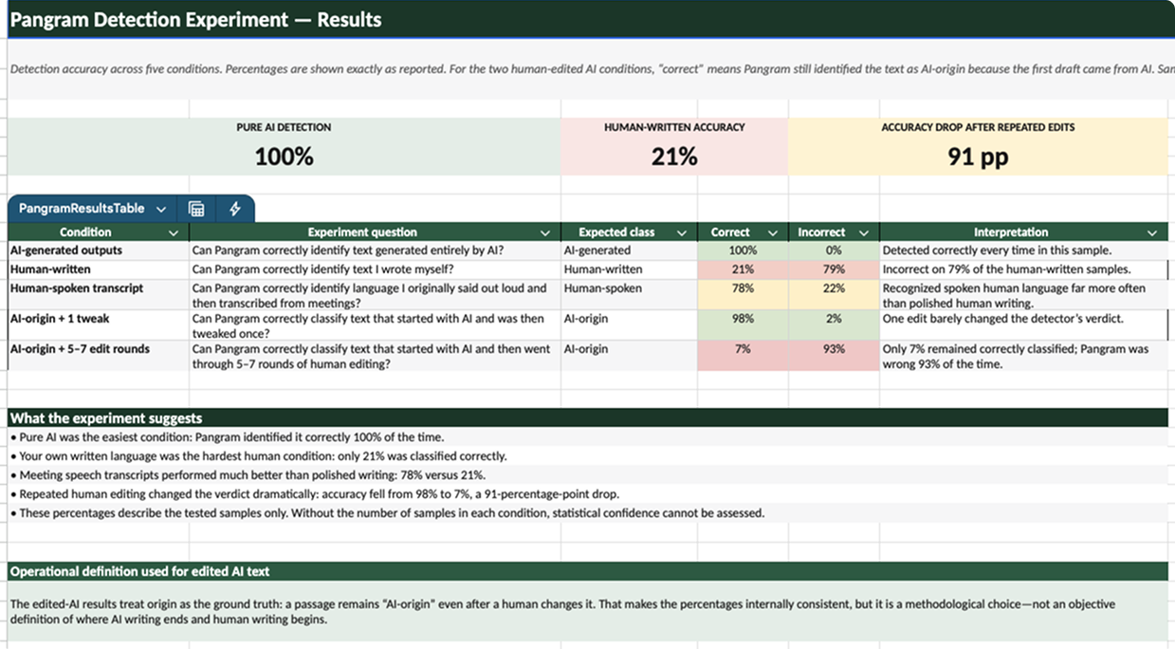Image resolution: width=1175 pixels, height=649 pixels.
Task: Click the large 100% value card
Action: tap(284, 157)
